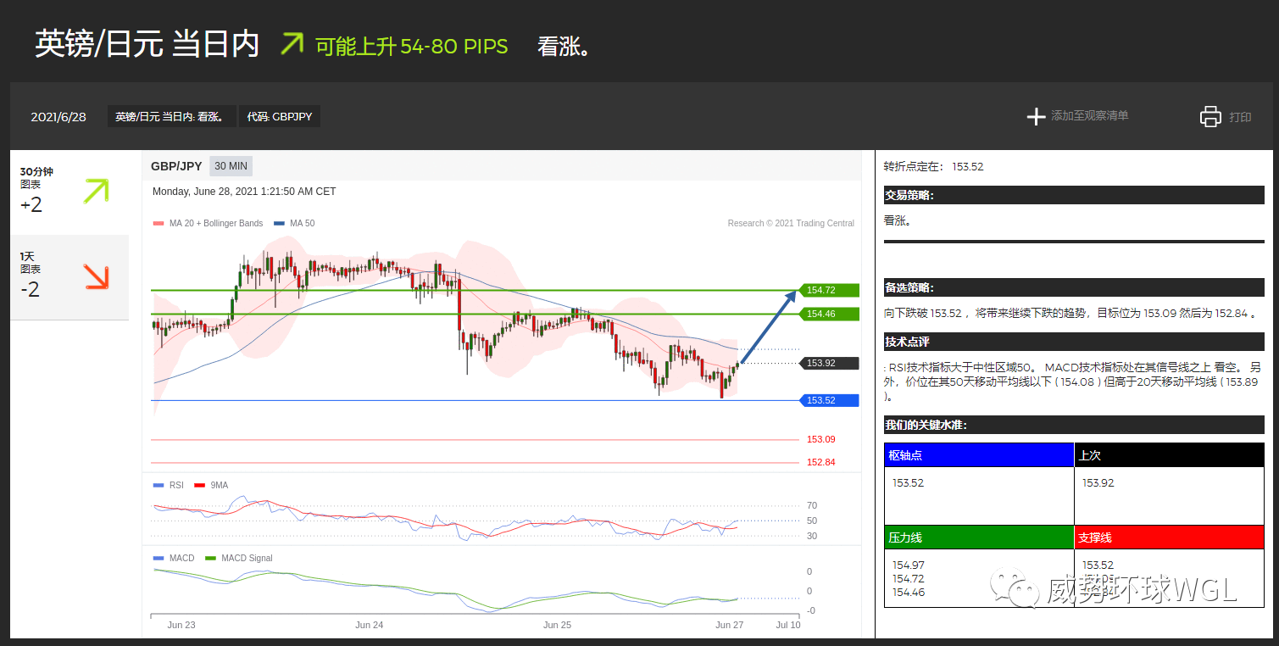Click the 代码: GBPJPY tag
Screen dimensions: 1279x646
(x=280, y=117)
